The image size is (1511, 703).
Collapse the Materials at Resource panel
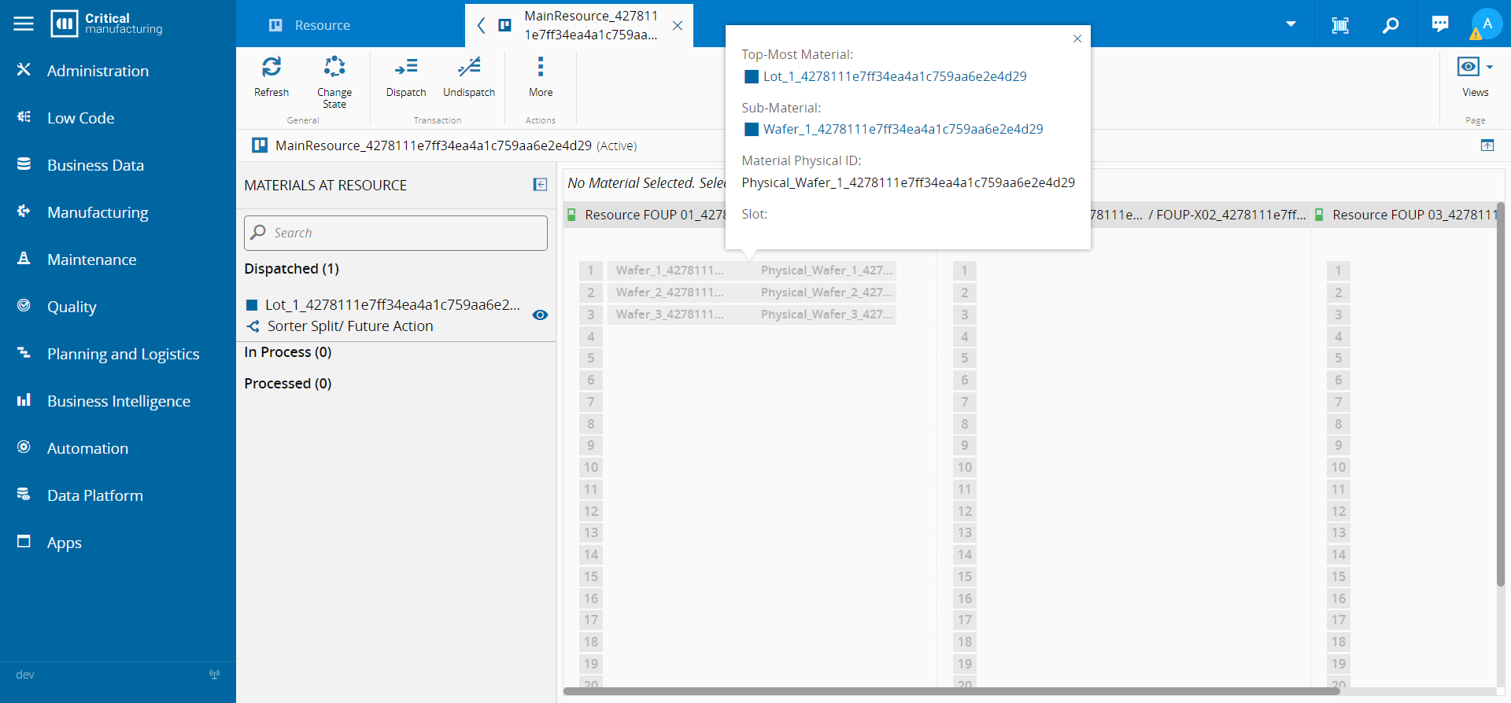(540, 185)
